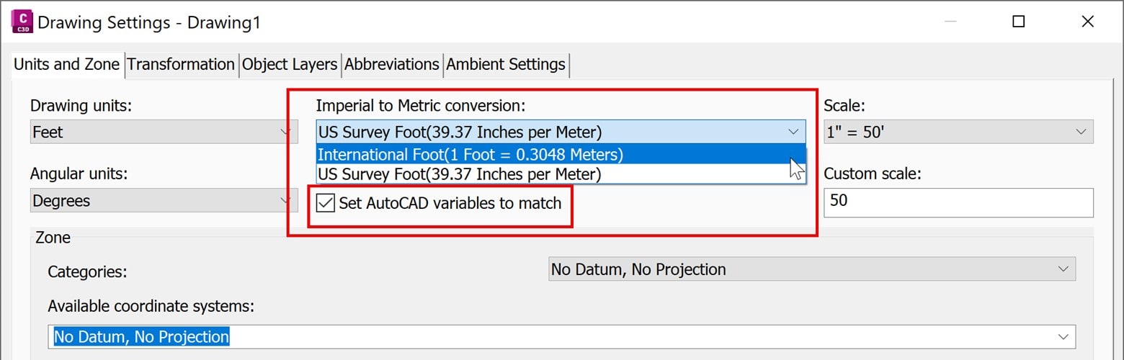Click the Categories dropdown chevron arrow
This screenshot has height=360, width=1124.
click(1063, 269)
